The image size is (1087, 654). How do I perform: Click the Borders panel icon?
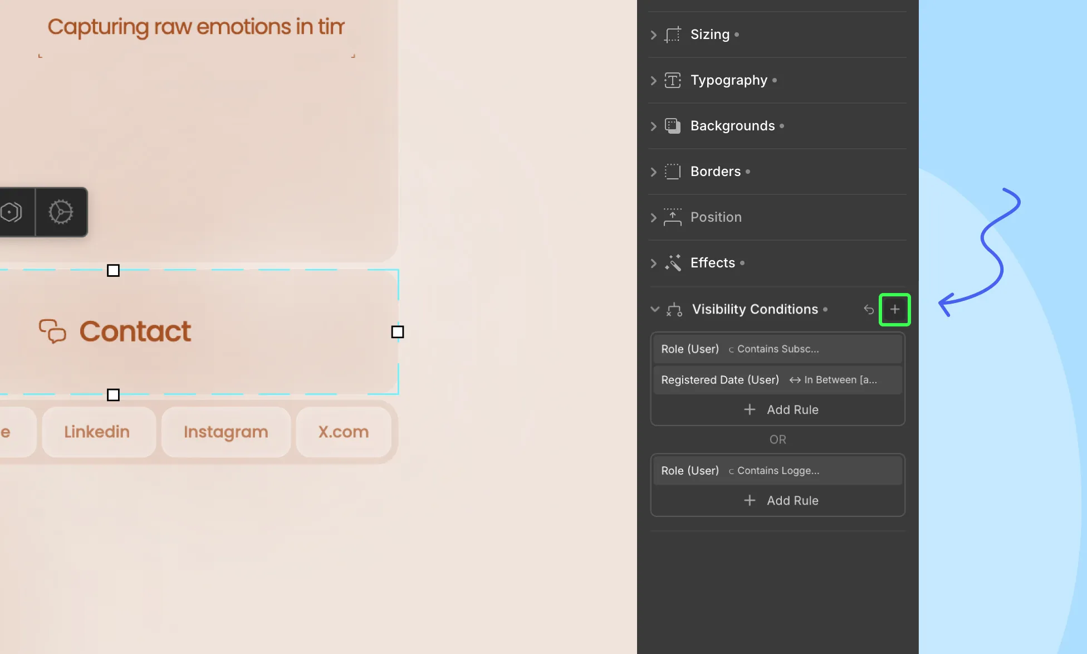(673, 172)
